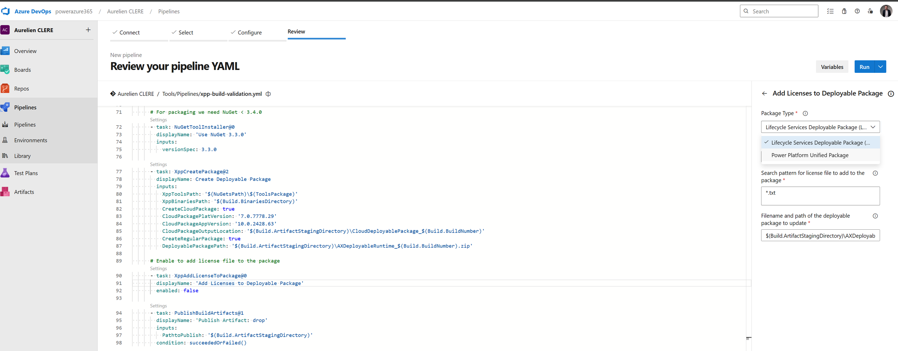The height and width of the screenshot is (351, 898).
Task: Select Lifecycle Services Deployable Package option
Action: click(x=820, y=142)
